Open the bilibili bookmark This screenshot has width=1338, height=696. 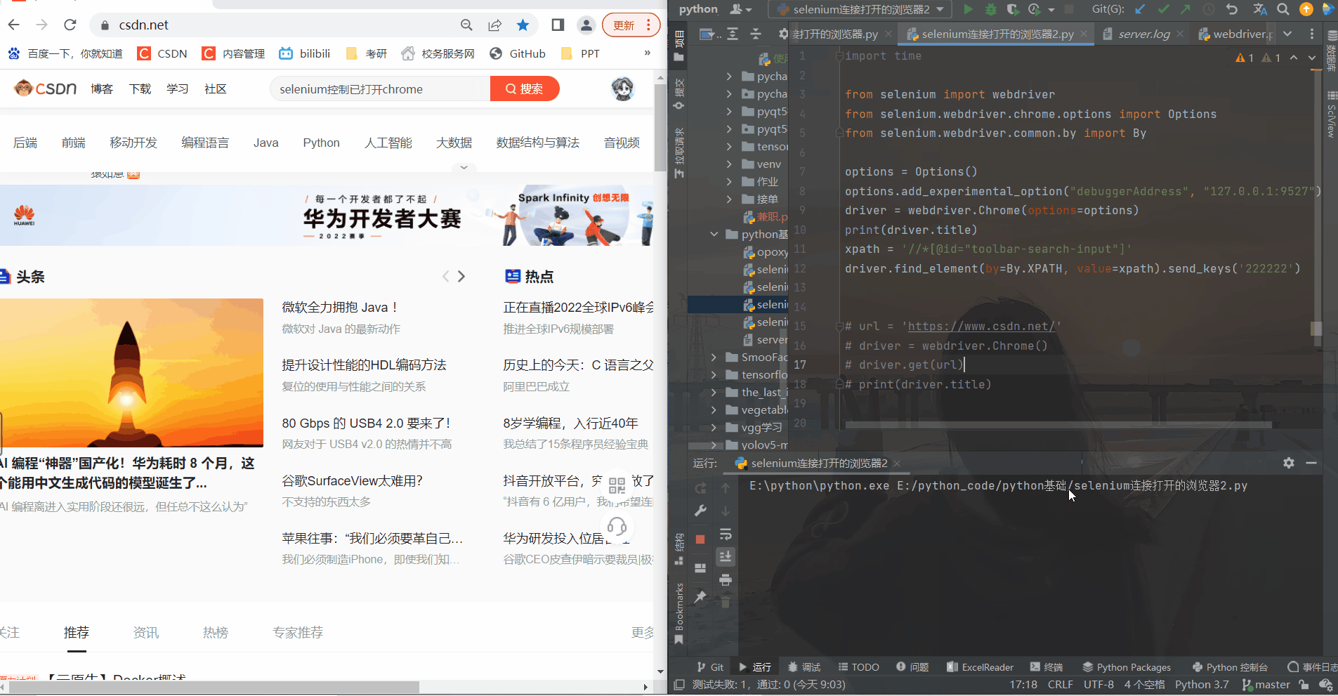[305, 53]
